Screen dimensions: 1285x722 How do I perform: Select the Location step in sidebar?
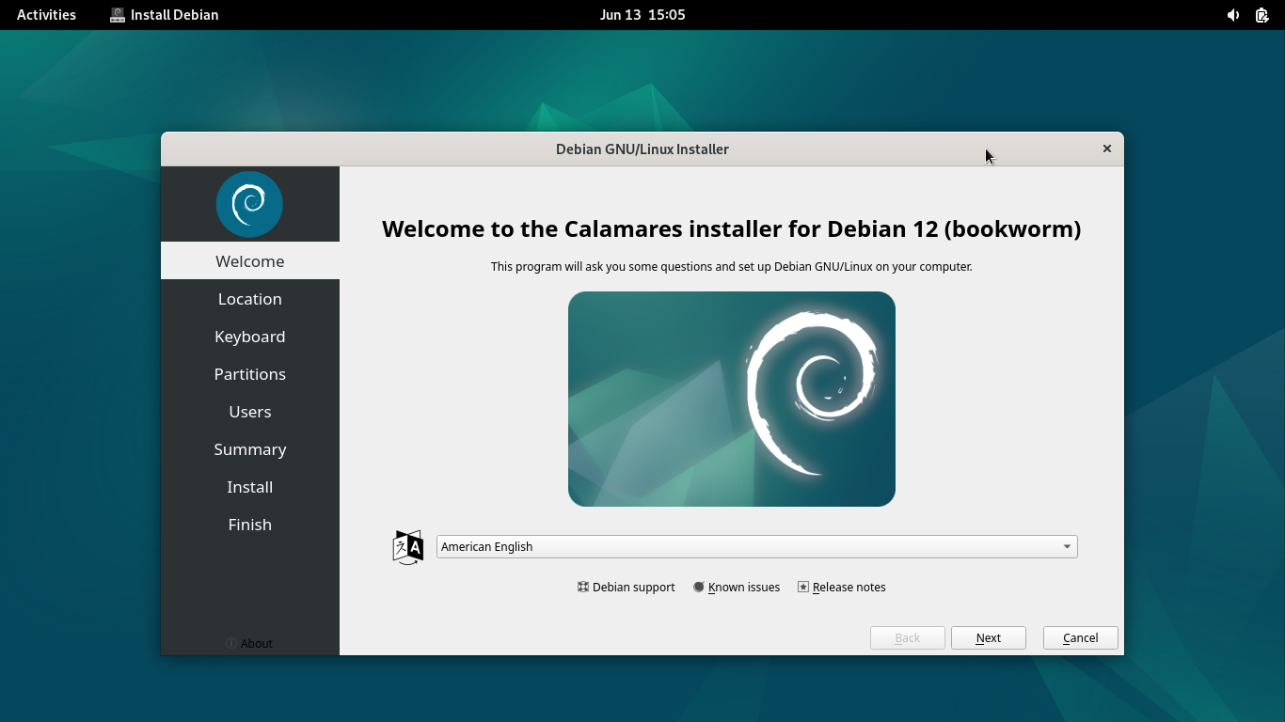[249, 298]
